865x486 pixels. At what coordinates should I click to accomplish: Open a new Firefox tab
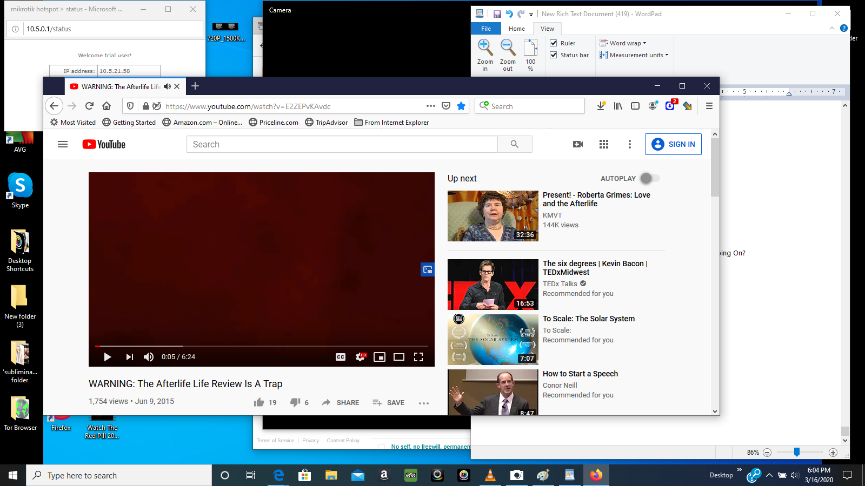click(195, 86)
